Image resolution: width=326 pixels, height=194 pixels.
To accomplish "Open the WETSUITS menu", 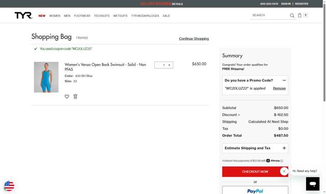I will [x=120, y=16].
